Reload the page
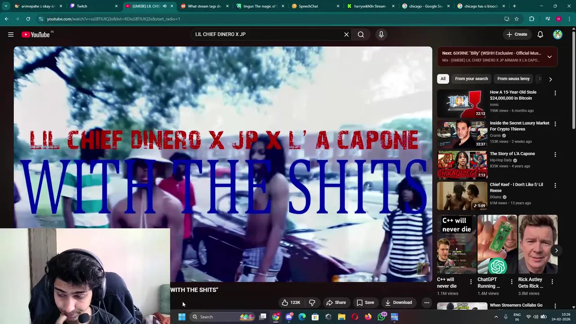The width and height of the screenshot is (576, 324). 28,19
